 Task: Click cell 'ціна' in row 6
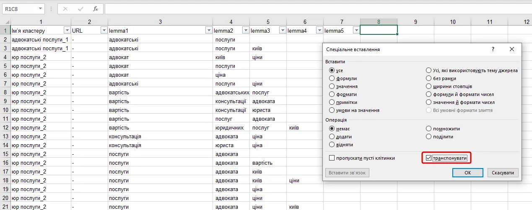coord(231,75)
